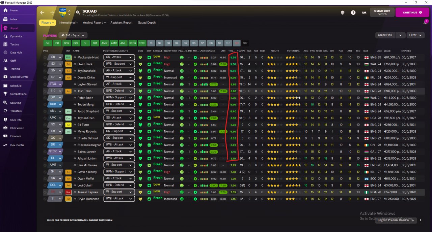Click Mackenzie Hunt's Wnt status icon
Screen dimensions: 432x232
(68, 57)
